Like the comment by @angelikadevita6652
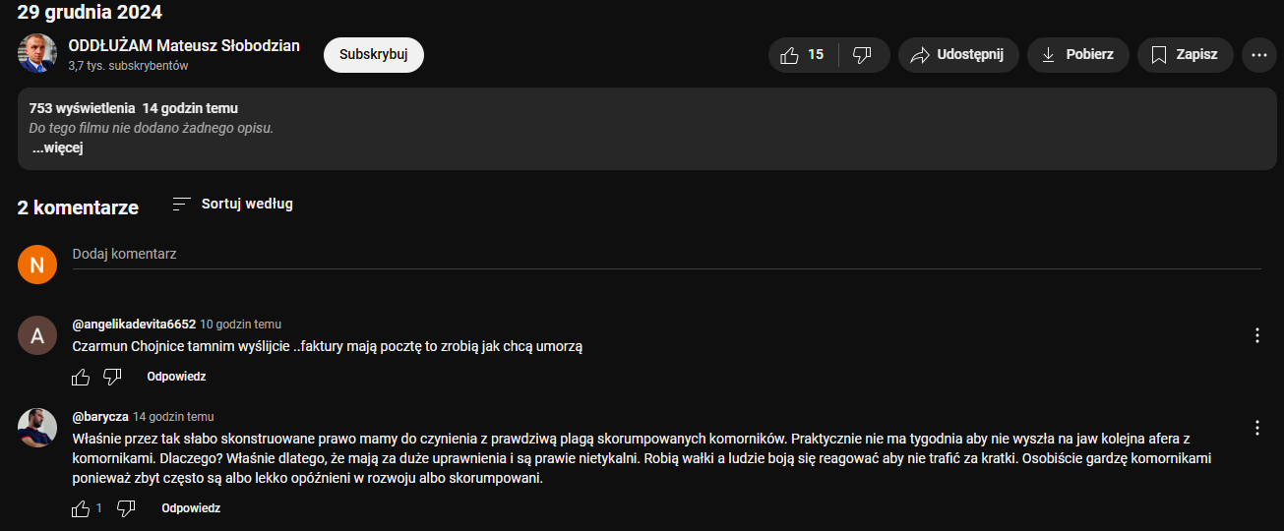Image resolution: width=1284 pixels, height=531 pixels. (81, 377)
